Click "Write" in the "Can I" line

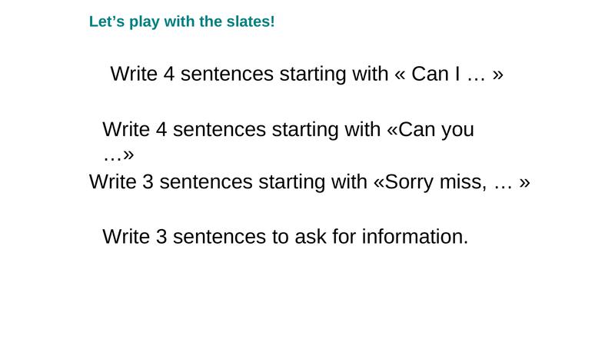(x=135, y=75)
